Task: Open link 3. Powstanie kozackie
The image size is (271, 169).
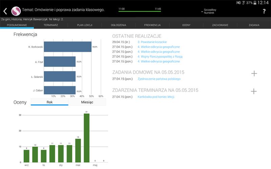Action: [x=152, y=42]
